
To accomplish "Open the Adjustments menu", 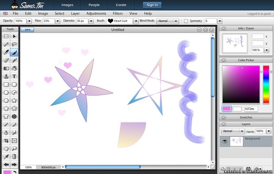I will (96, 14).
